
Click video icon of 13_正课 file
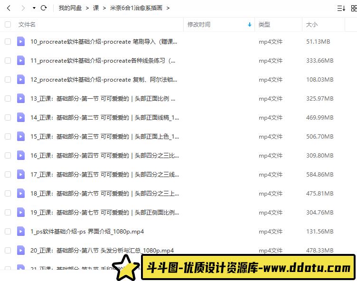[x=21, y=98]
